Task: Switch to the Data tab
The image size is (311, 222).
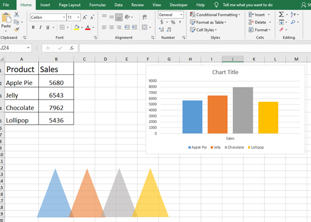Action: coord(118,4)
